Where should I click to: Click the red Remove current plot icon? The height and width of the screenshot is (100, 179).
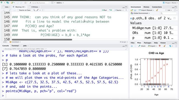160,46
